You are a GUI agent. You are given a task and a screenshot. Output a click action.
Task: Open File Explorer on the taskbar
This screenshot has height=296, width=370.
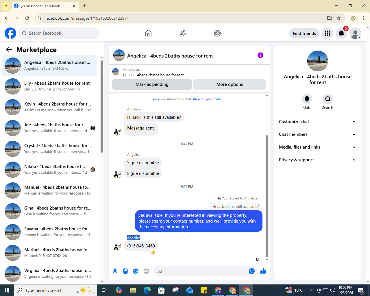point(133,290)
